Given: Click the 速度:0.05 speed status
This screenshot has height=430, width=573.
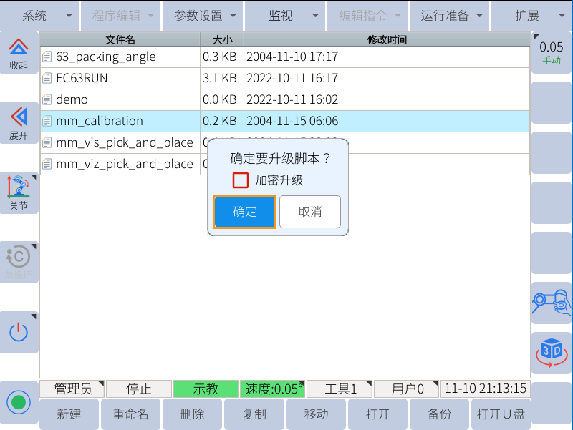Looking at the screenshot, I should (273, 389).
